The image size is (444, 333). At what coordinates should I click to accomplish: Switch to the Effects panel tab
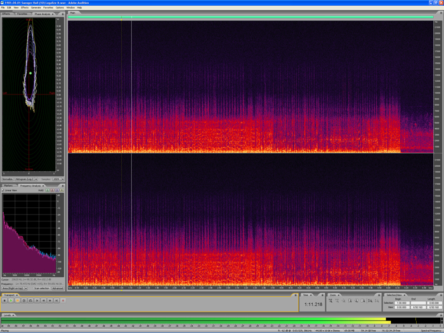[x=6, y=14]
